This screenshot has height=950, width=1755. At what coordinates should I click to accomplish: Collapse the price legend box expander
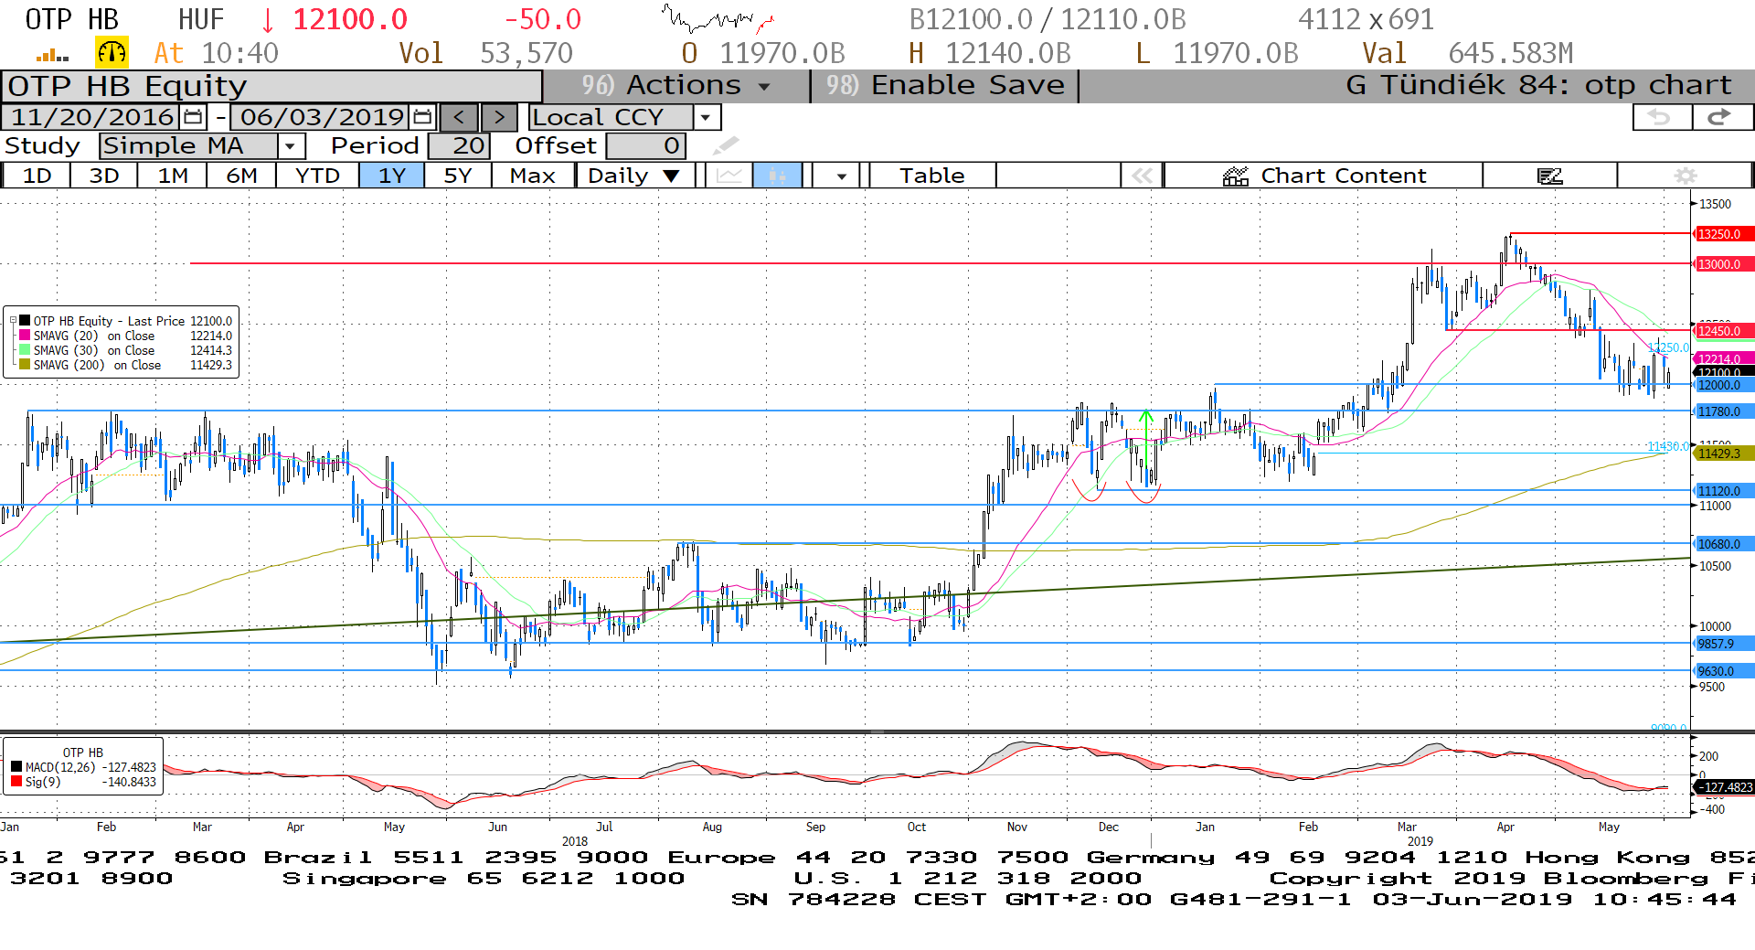tap(13, 321)
